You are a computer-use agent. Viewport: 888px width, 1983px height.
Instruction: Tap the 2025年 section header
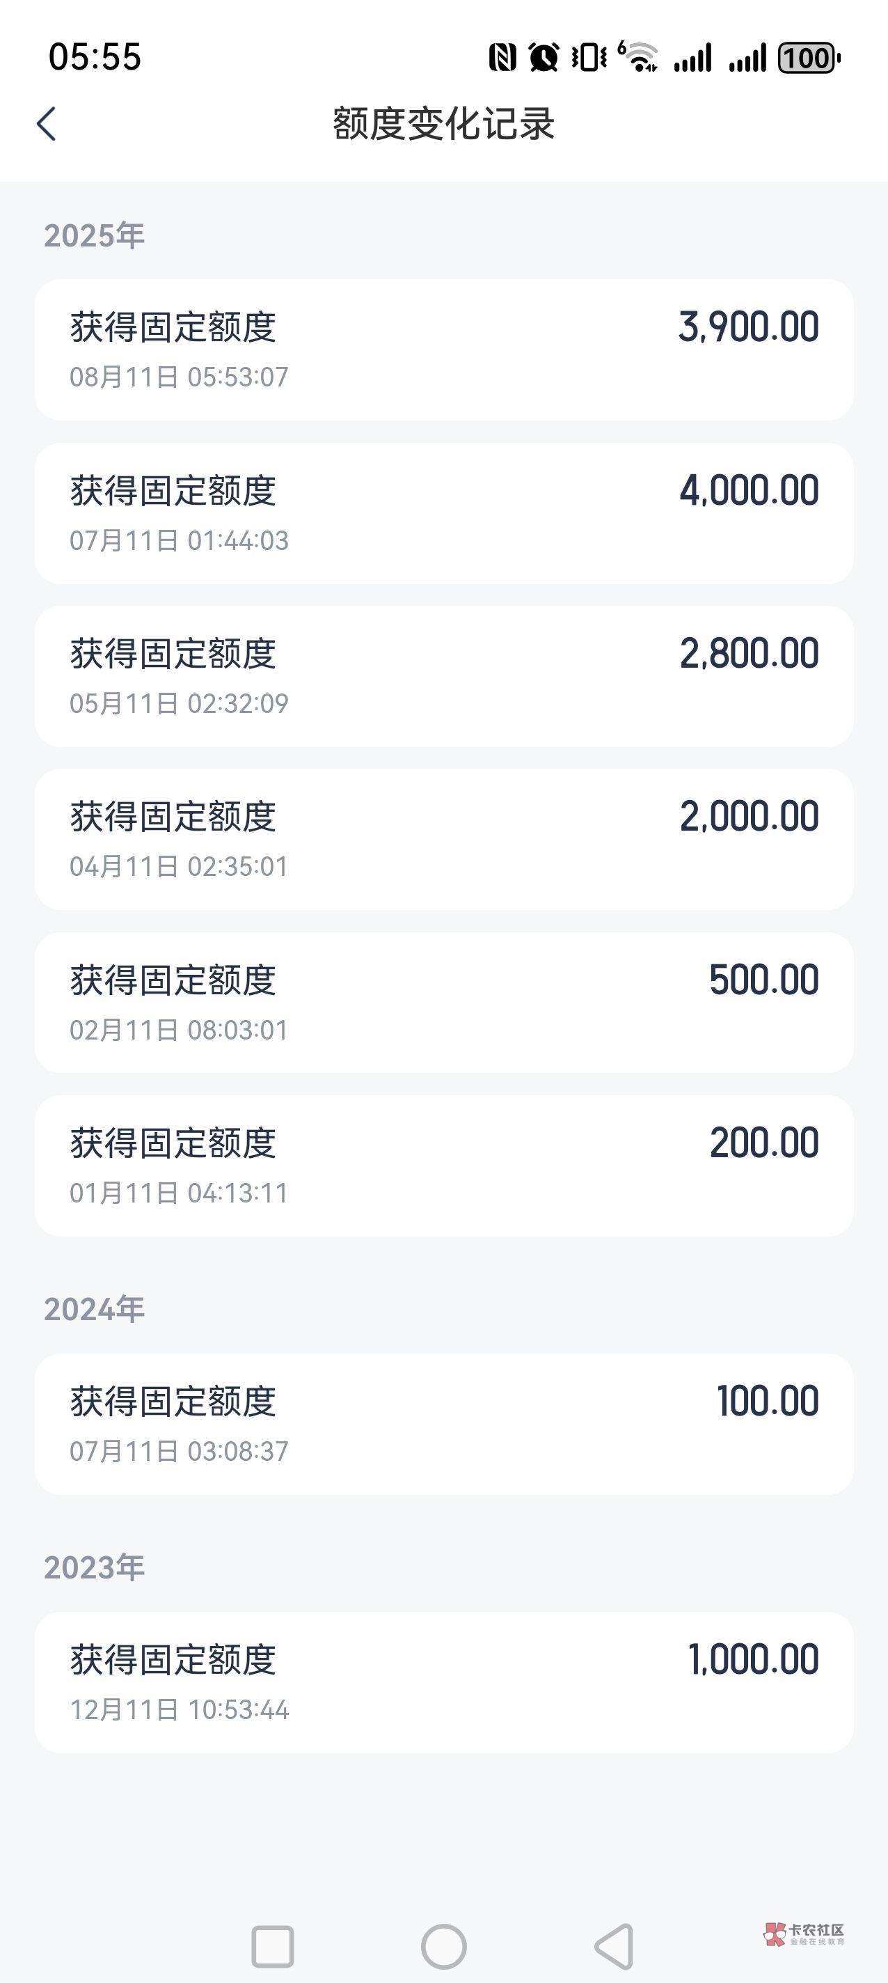94,235
